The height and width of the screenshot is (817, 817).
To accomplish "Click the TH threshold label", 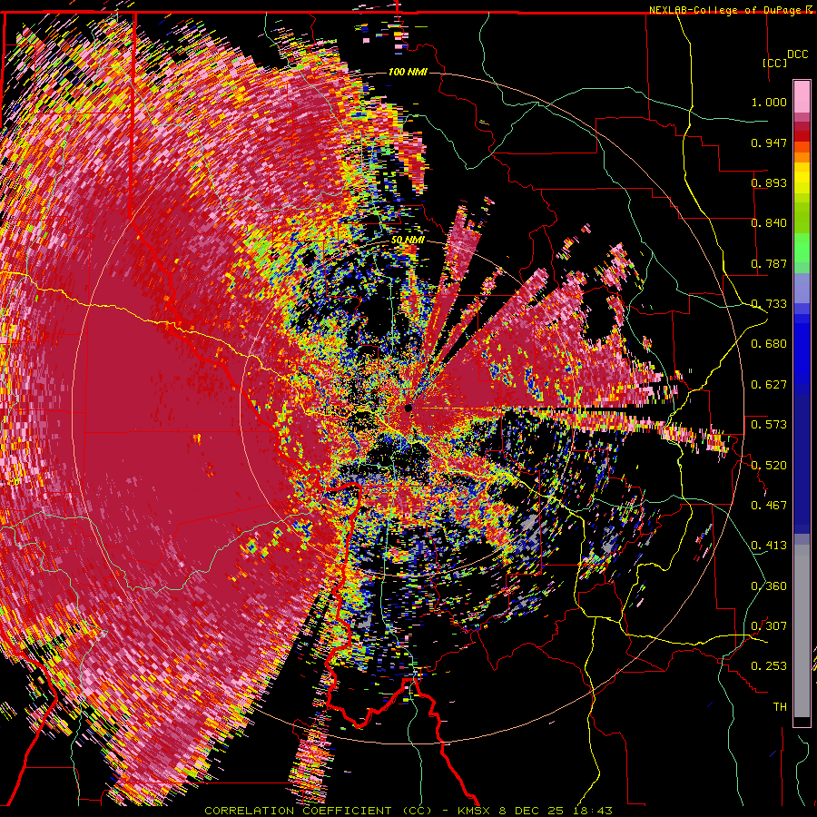I will pyautogui.click(x=780, y=707).
